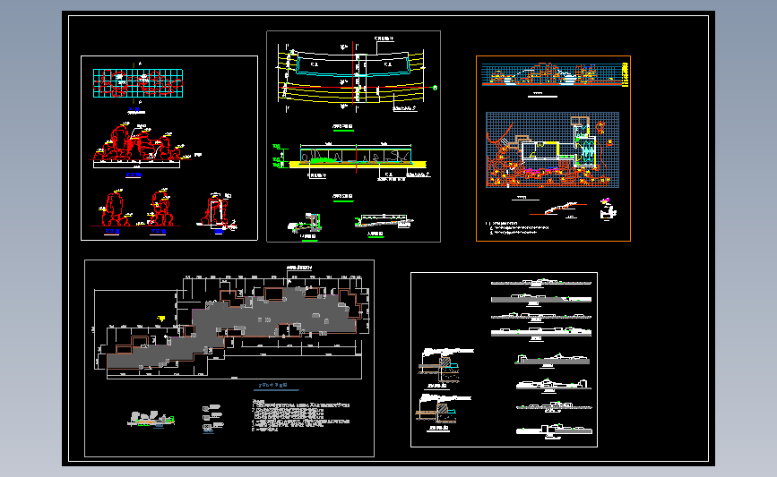Image resolution: width=777 pixels, height=477 pixels.
Task: Select the rockery elevations sheet with red rocks
Action: click(169, 148)
